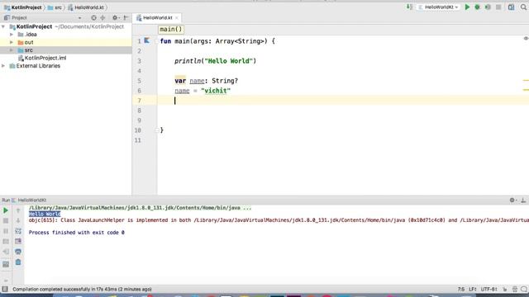Click the down stack trace arrow

tap(18, 221)
